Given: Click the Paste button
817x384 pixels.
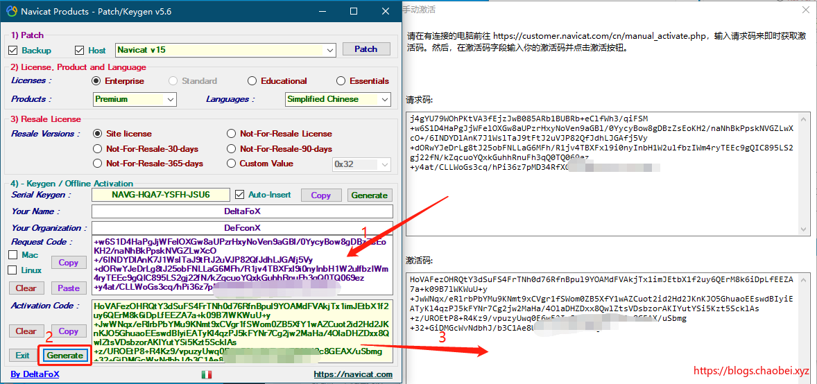Looking at the screenshot, I should (x=68, y=288).
